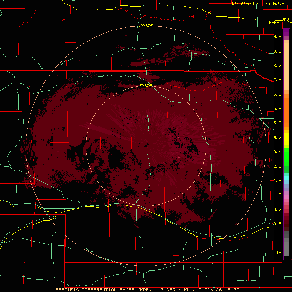Click the 9.0 value on the color scale
The width and height of the screenshot is (292, 292).
277,51
